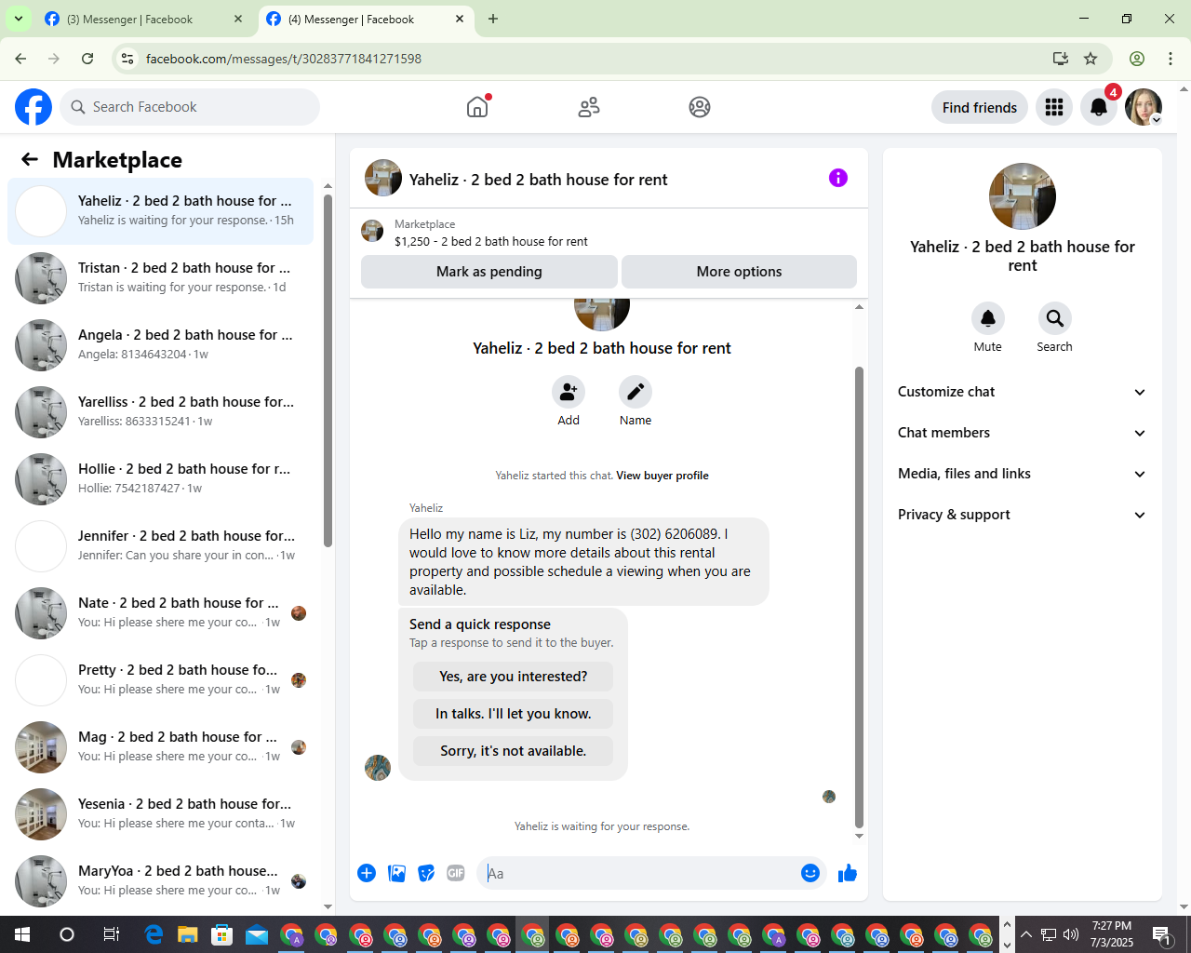Click the message text box
This screenshot has height=953, width=1191.
point(638,873)
